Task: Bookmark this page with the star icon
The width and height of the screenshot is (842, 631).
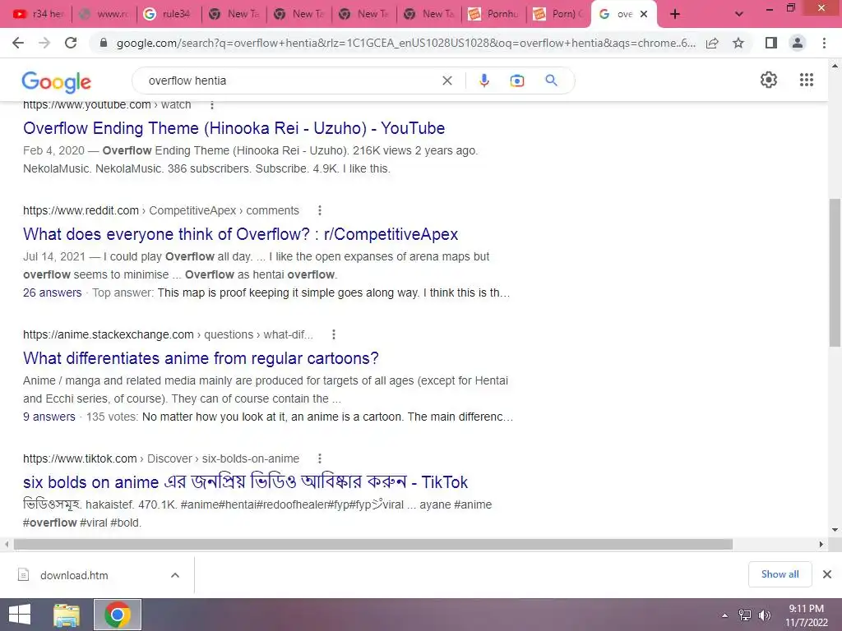Action: tap(738, 43)
